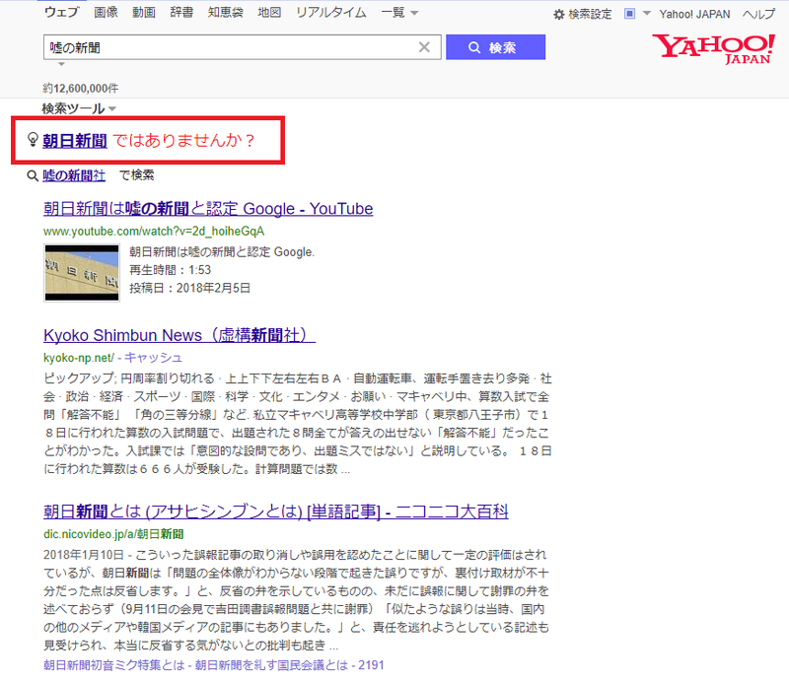Screen dimensions: 789x682
Task: Click the dic.nicovideo.jp/a/朝日新聞 URL text
Action: pyautogui.click(x=113, y=533)
